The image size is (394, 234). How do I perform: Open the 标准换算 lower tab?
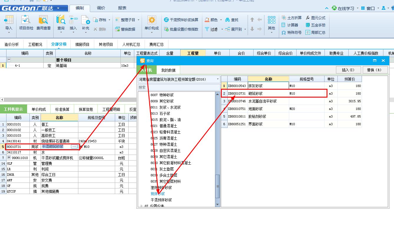click(62, 109)
